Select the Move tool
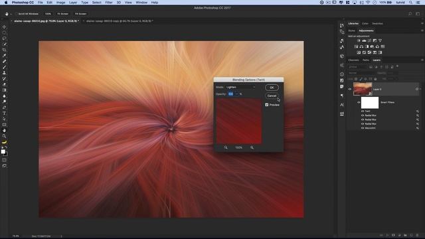This screenshot has width=425, height=239. (5, 27)
